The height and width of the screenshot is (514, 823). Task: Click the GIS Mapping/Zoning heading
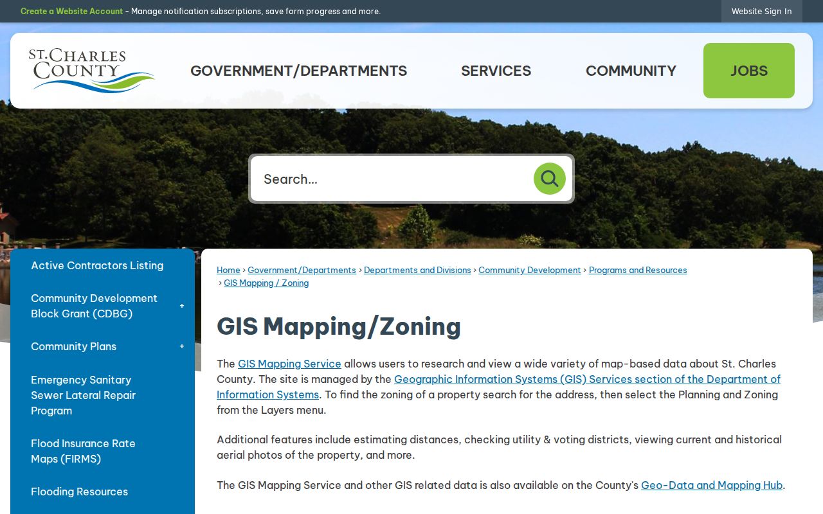(339, 326)
